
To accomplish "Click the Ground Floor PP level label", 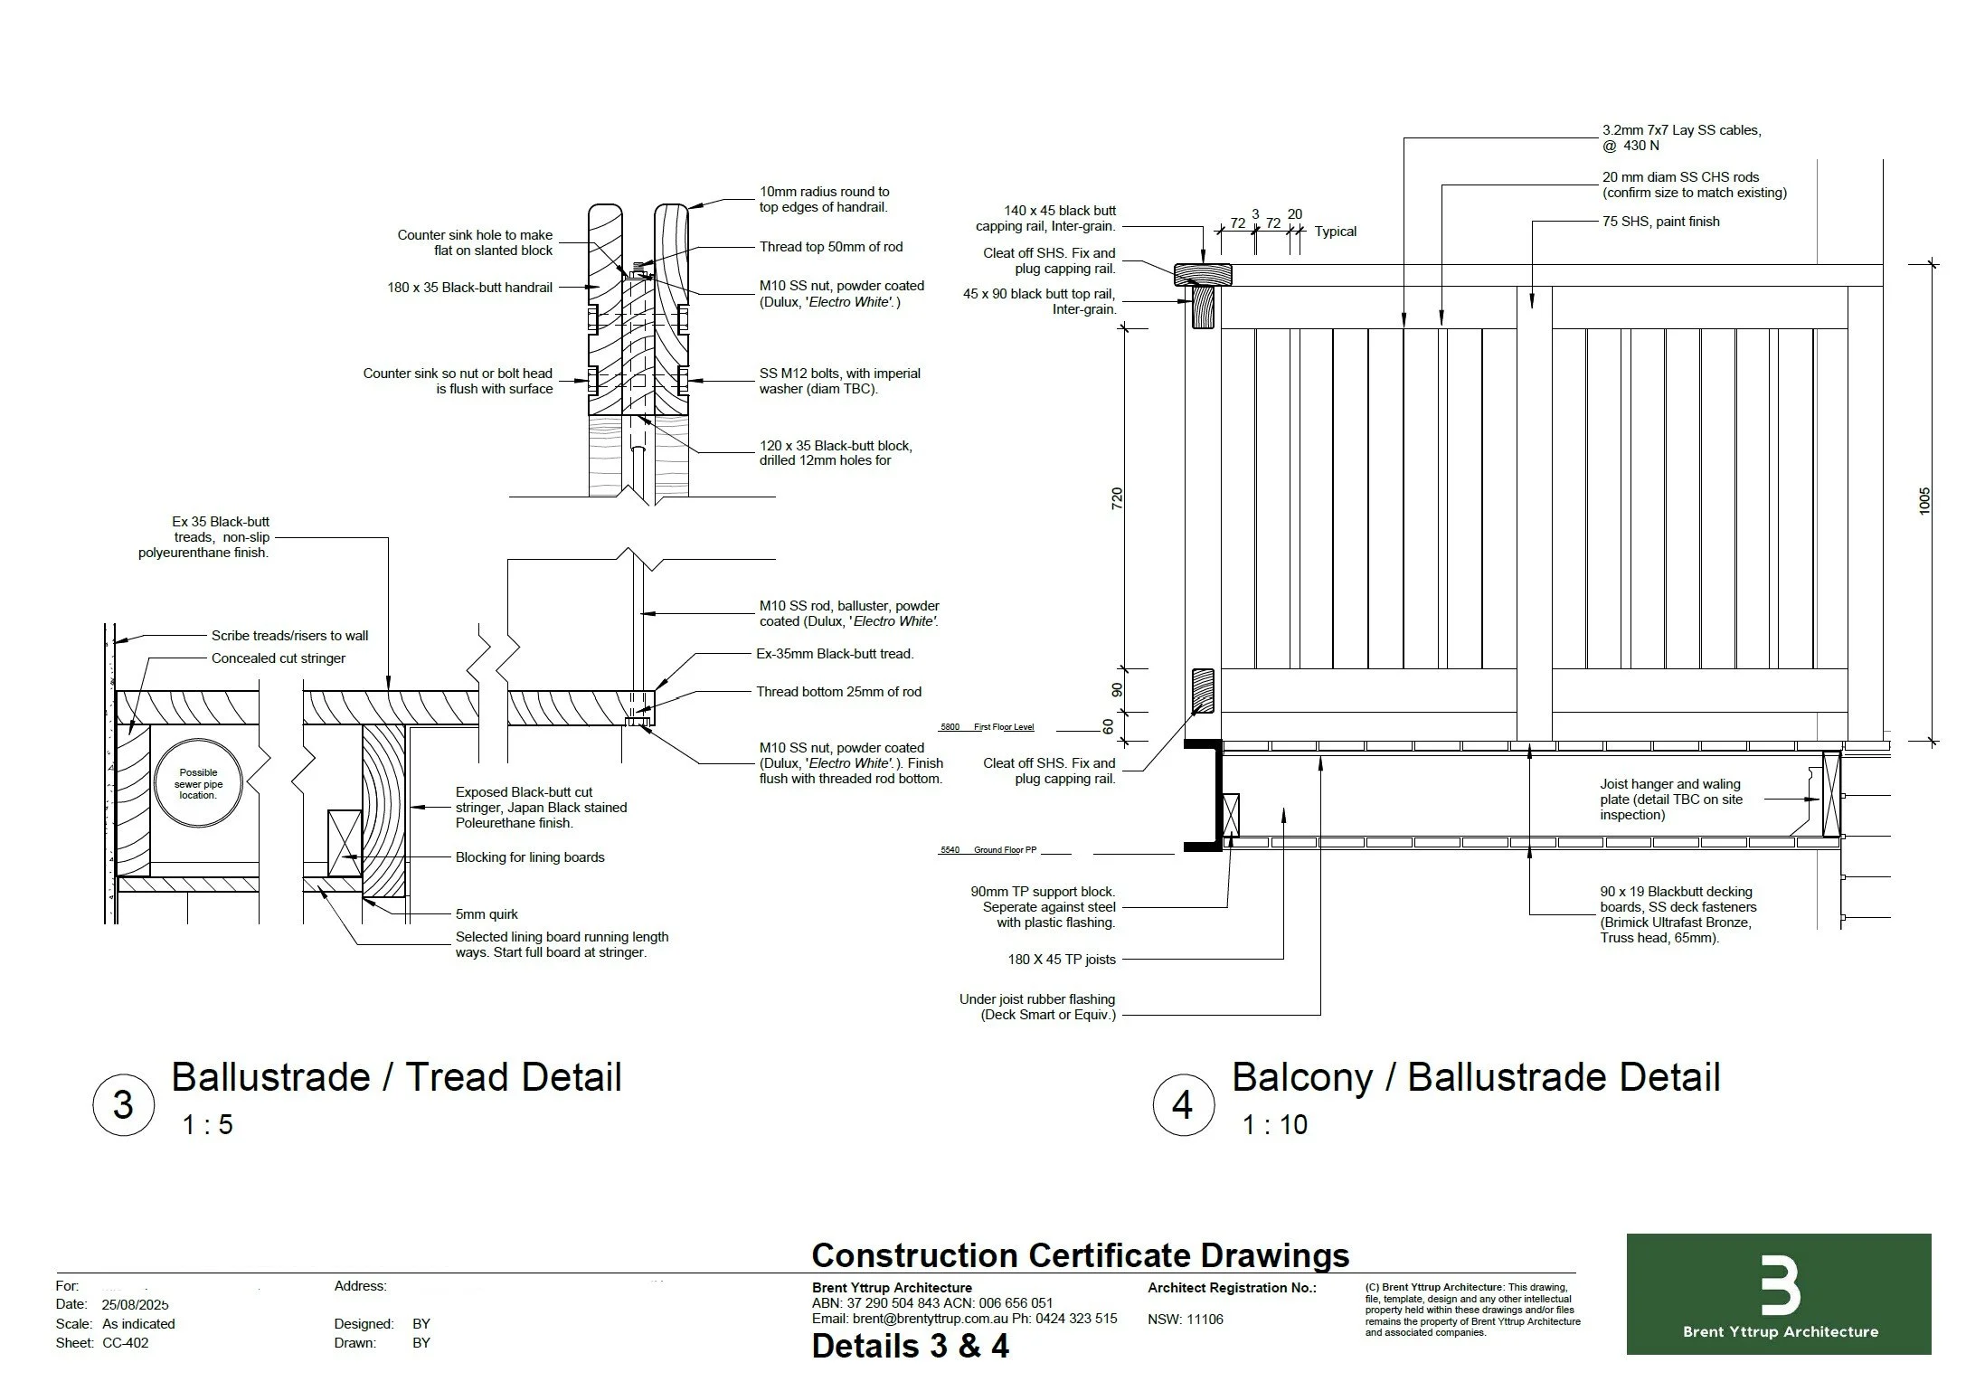I will 1005,850.
